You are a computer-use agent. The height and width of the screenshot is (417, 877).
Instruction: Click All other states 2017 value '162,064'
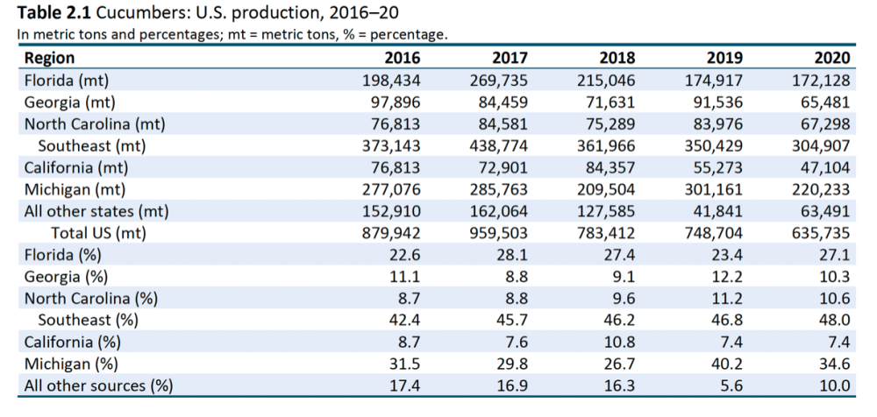498,212
